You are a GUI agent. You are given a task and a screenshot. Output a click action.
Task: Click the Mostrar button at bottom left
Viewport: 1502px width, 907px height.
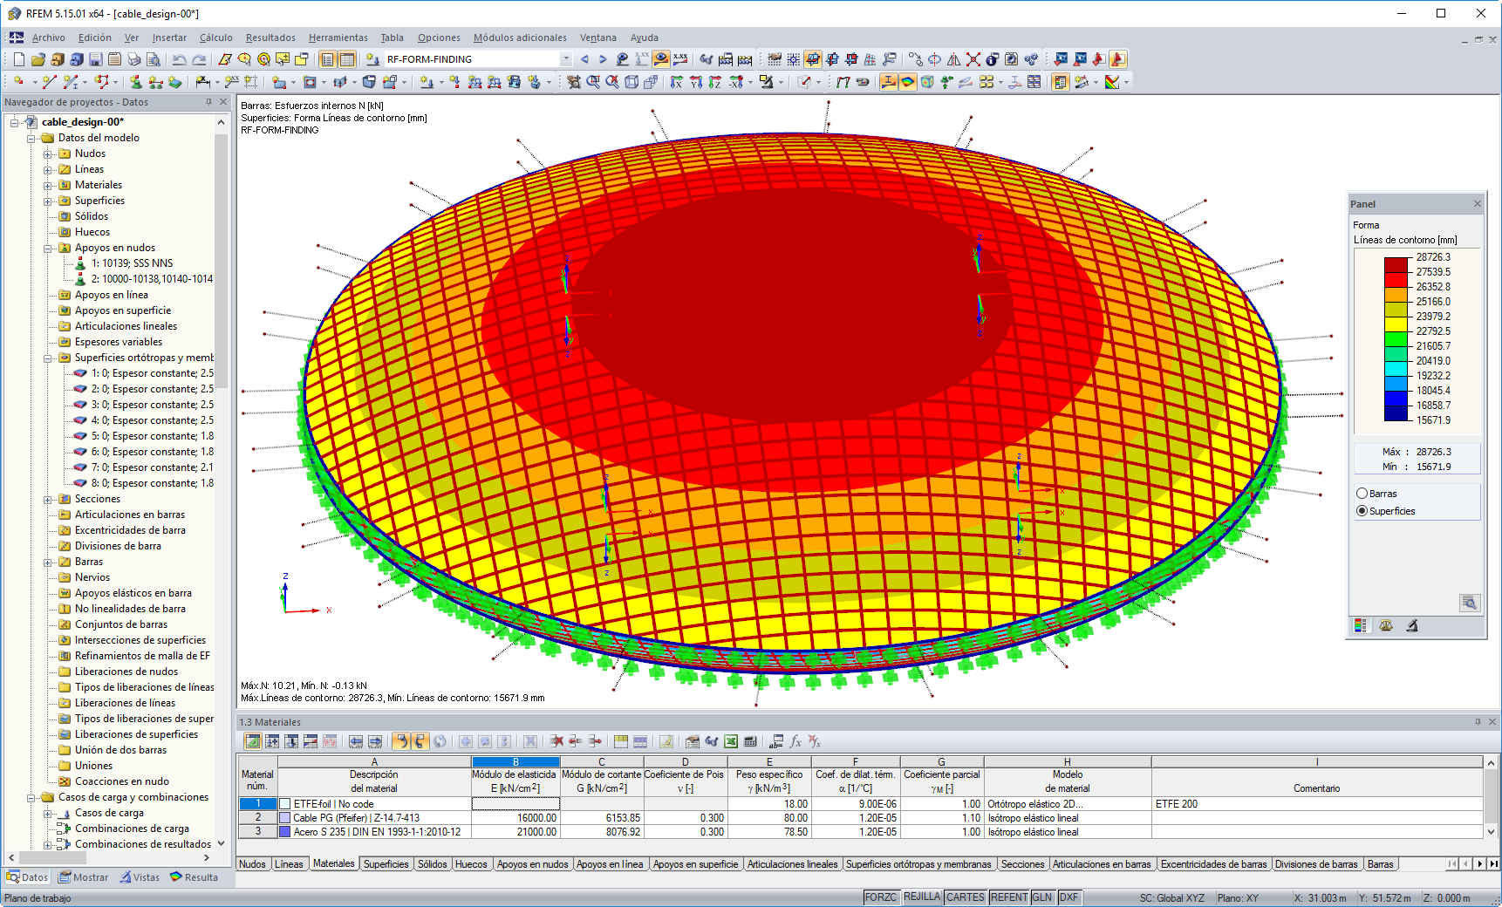pos(83,877)
